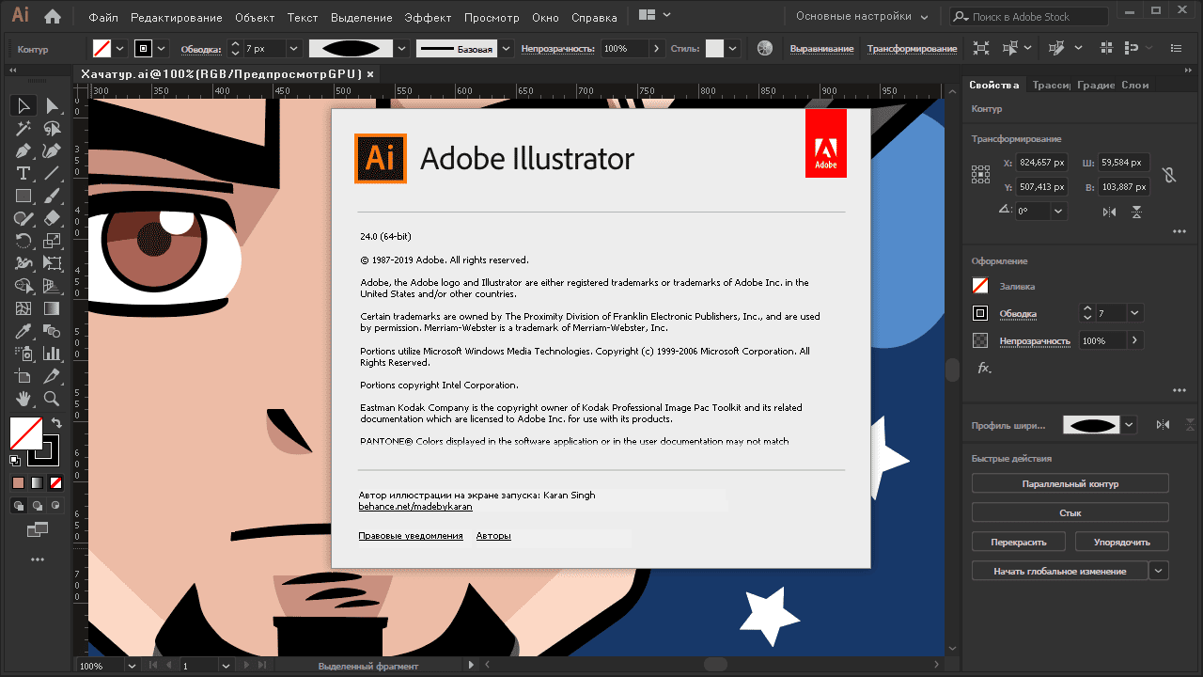Open brush definition 'Базовая' dropdown
Screen dimensions: 1203x677
(x=507, y=48)
